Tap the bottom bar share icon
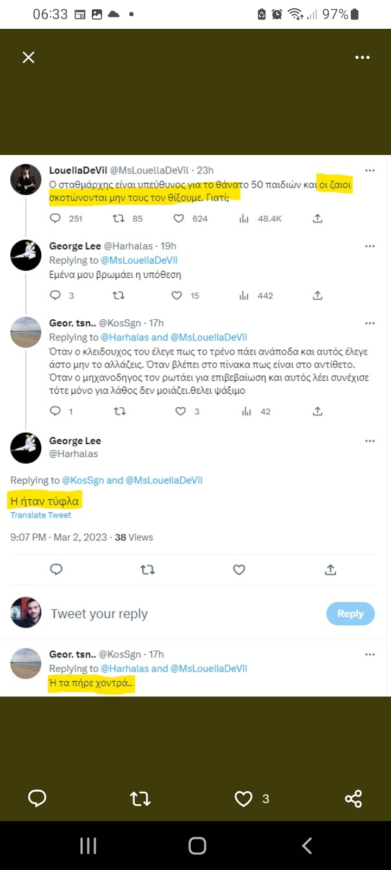The image size is (391, 870). click(x=354, y=798)
